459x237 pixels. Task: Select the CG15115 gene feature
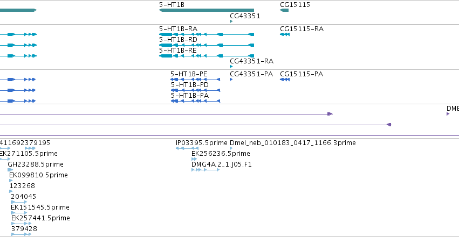[x=284, y=10]
